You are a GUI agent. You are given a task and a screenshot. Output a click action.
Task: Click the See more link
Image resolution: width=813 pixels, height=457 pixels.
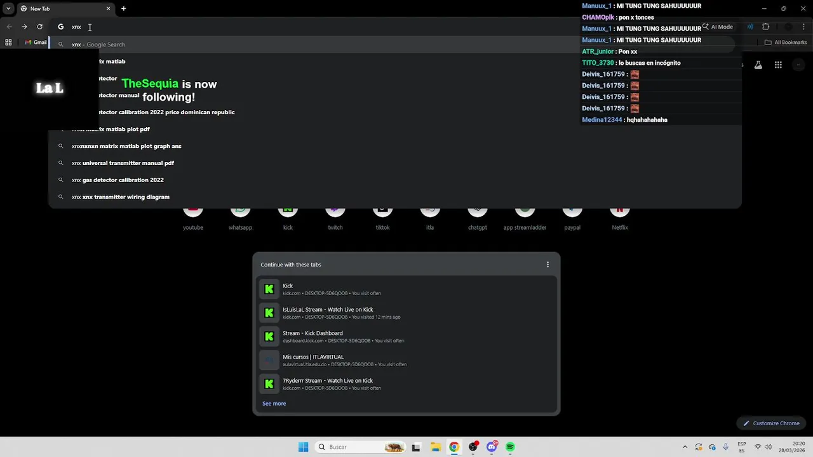click(x=274, y=404)
